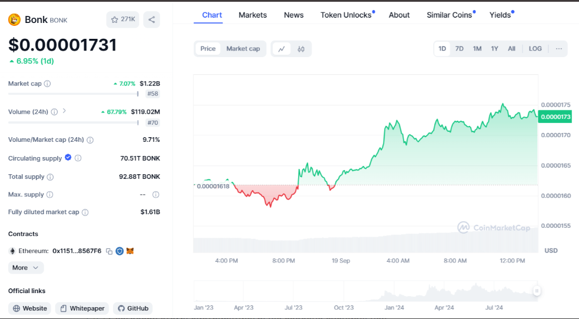Click the $1.22B market cap value
This screenshot has width=579, height=319.
click(x=150, y=84)
